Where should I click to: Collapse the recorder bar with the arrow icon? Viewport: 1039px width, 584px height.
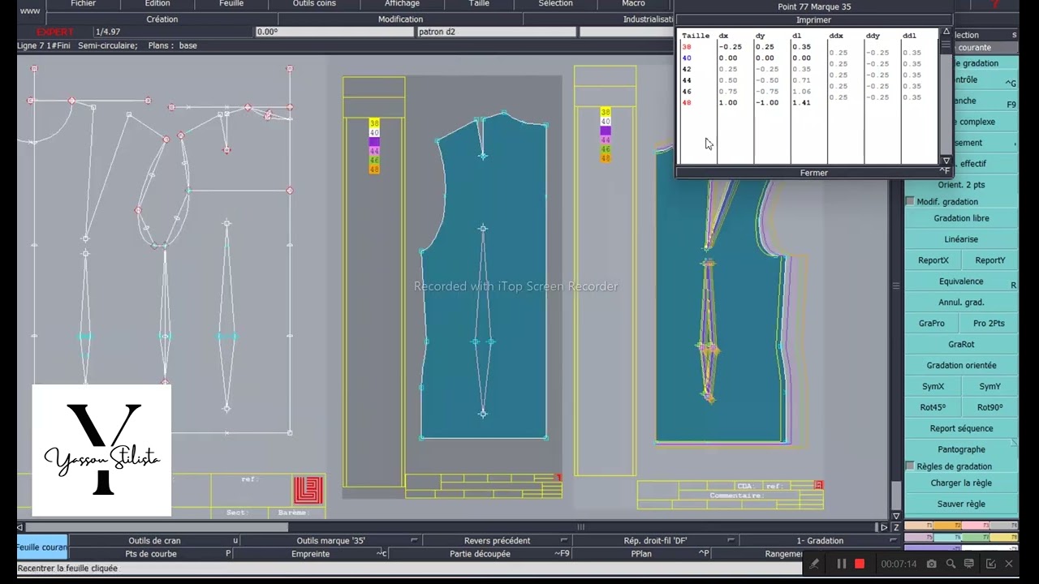click(x=990, y=564)
